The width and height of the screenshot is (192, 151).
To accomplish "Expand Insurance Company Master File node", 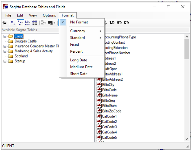I will coord(5,46).
